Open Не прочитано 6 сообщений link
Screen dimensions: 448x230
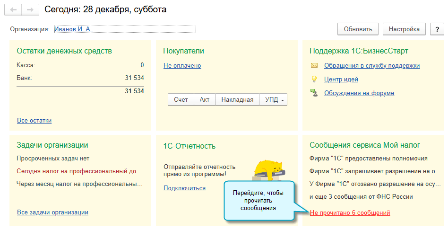(350, 213)
